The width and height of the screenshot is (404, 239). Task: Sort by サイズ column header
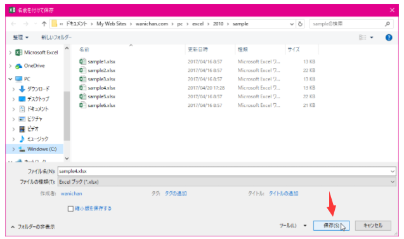[x=294, y=49]
